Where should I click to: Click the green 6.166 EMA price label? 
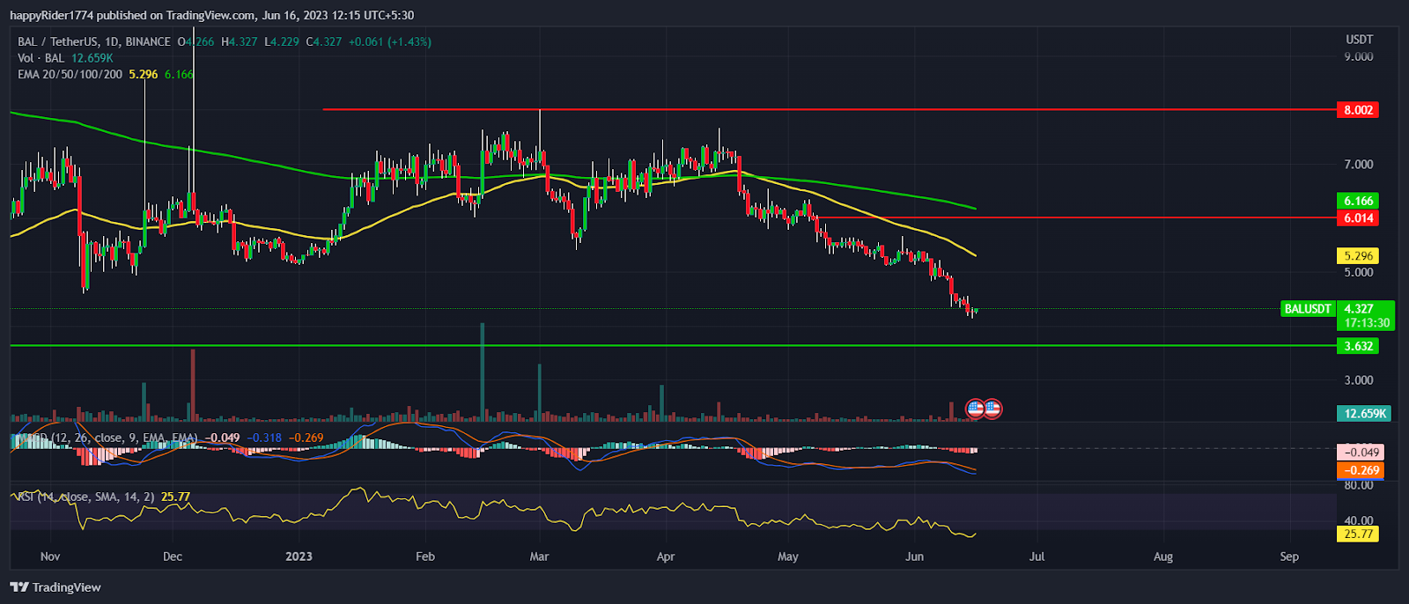pos(1358,201)
